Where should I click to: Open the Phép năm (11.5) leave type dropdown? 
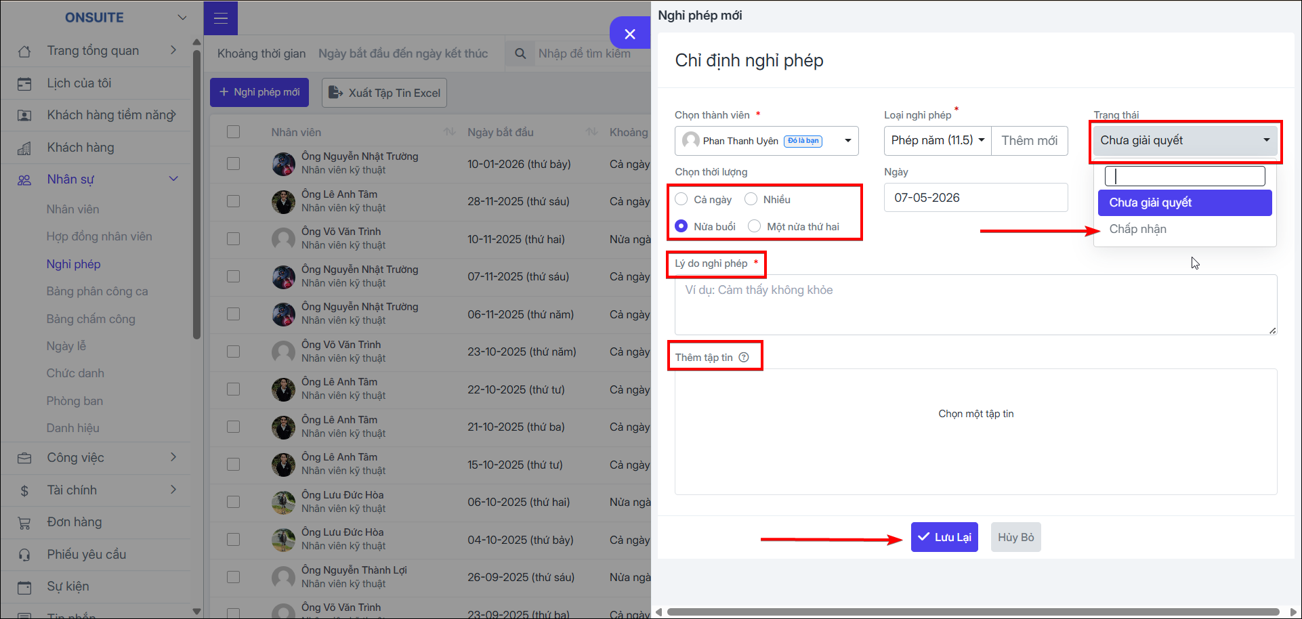[938, 140]
